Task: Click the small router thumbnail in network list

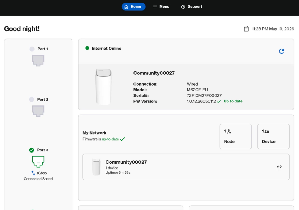Action: click(96, 167)
